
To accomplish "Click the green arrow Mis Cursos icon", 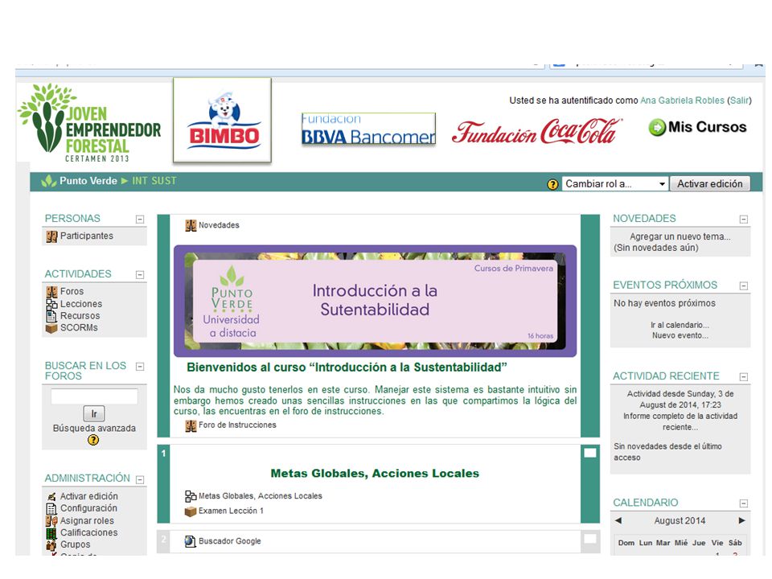I will 657,128.
